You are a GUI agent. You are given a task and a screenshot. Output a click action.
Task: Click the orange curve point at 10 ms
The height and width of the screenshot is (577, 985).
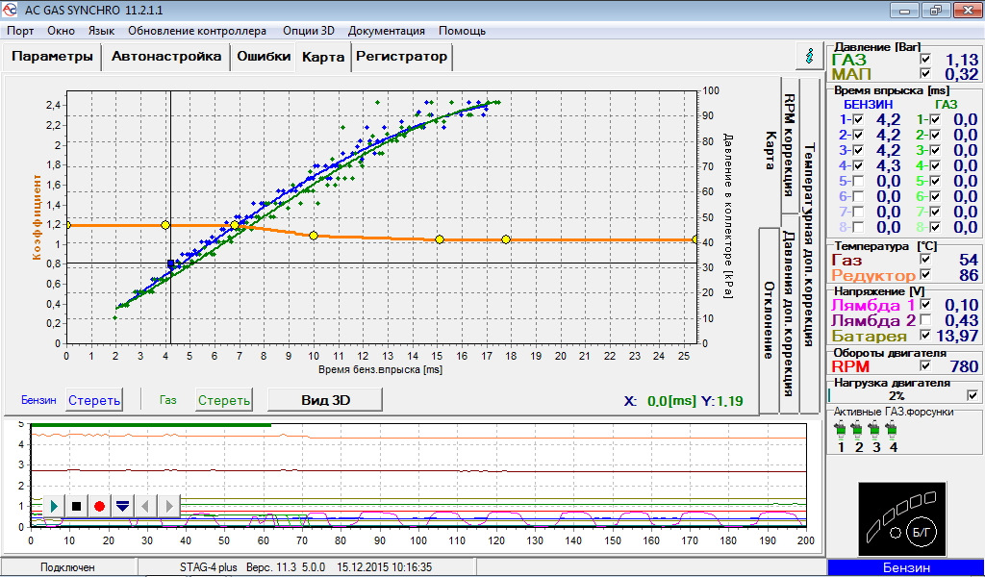(x=314, y=236)
